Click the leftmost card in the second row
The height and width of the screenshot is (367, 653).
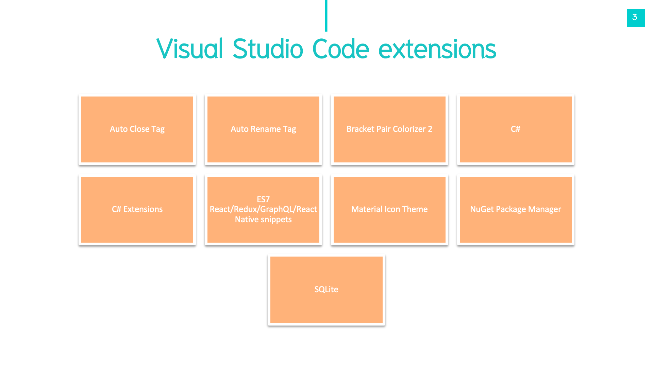click(x=137, y=209)
